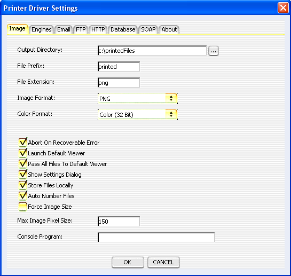
Task: Toggle Launch Default Viewer checkbox
Action: point(23,153)
